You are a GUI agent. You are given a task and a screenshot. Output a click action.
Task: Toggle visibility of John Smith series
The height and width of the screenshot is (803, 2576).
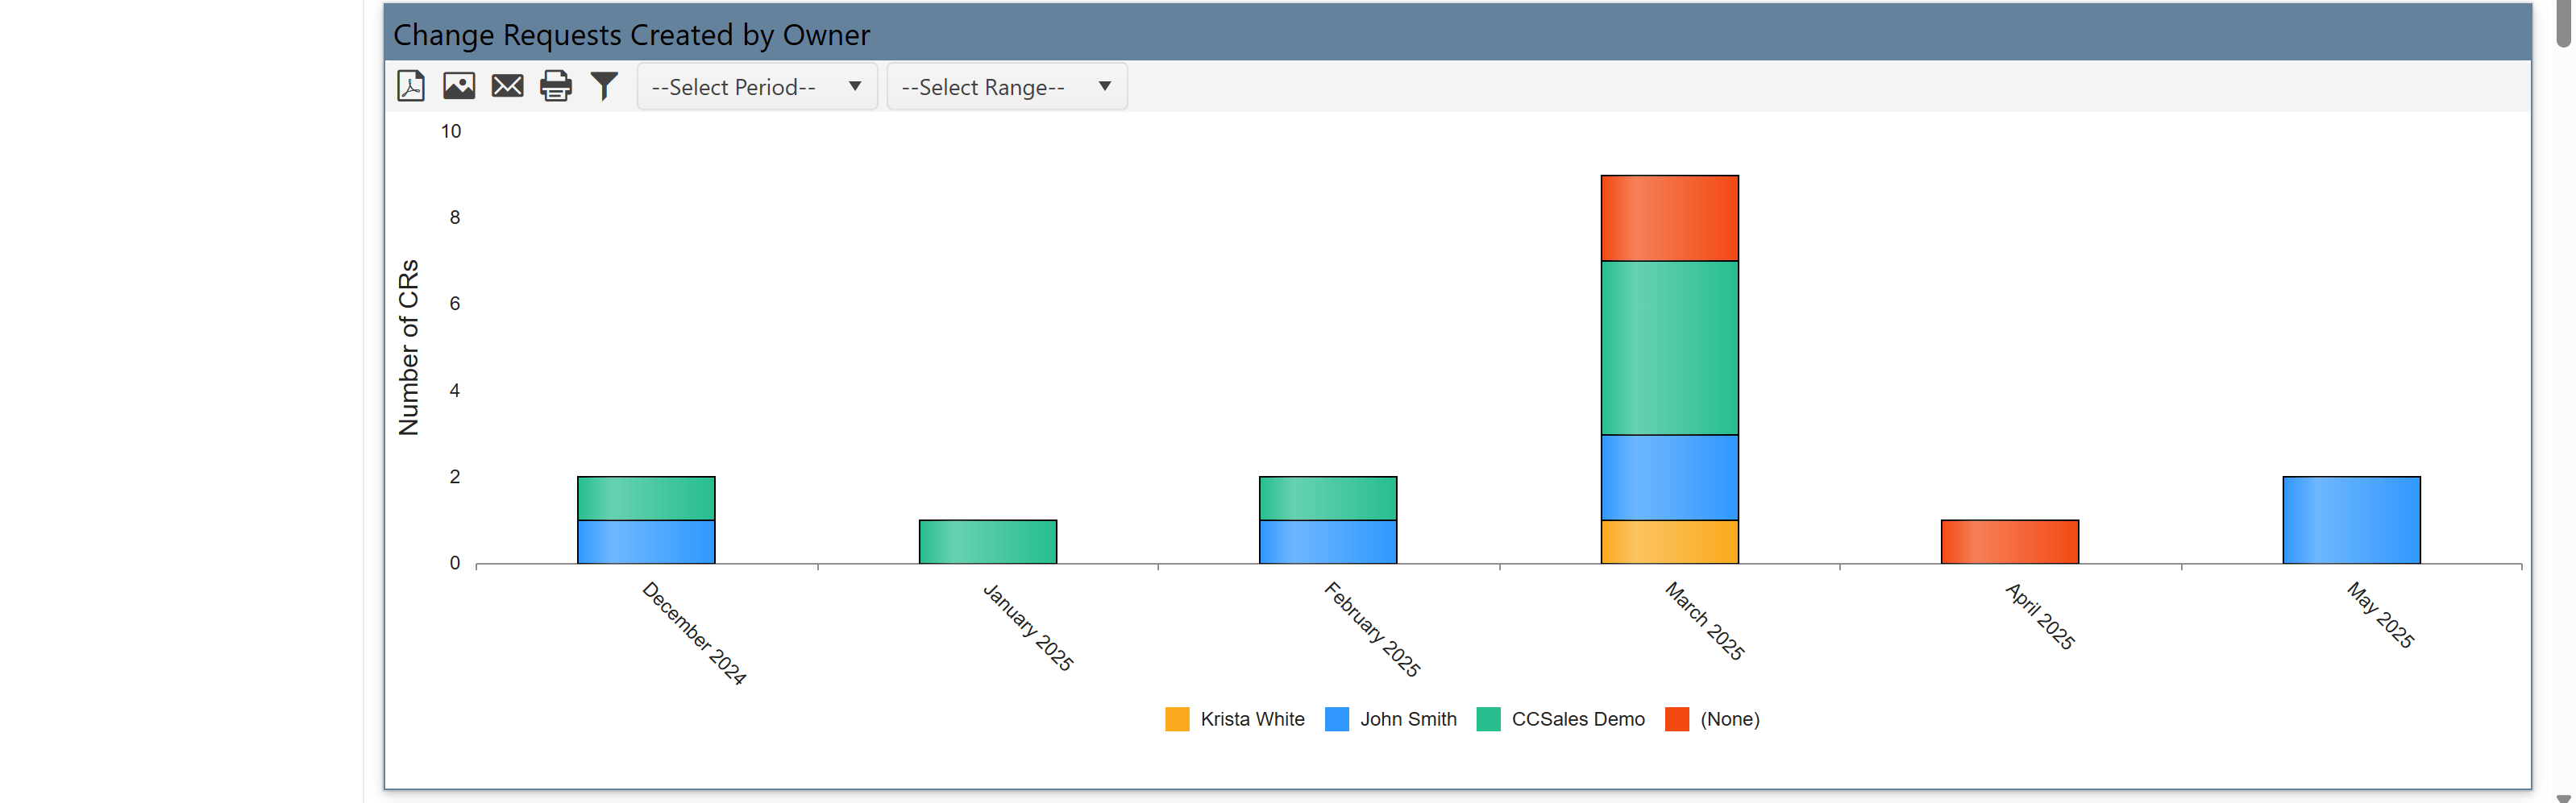[1409, 719]
